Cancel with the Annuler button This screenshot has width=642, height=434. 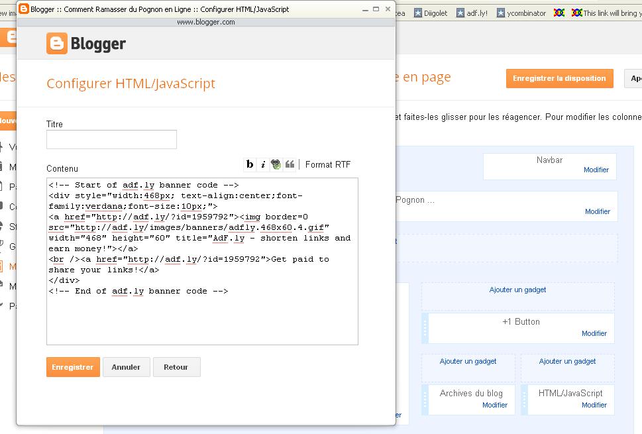tap(126, 367)
